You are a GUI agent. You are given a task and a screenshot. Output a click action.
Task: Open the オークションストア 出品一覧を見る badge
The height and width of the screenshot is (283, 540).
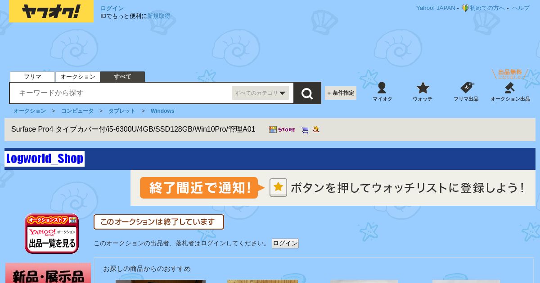tap(52, 234)
